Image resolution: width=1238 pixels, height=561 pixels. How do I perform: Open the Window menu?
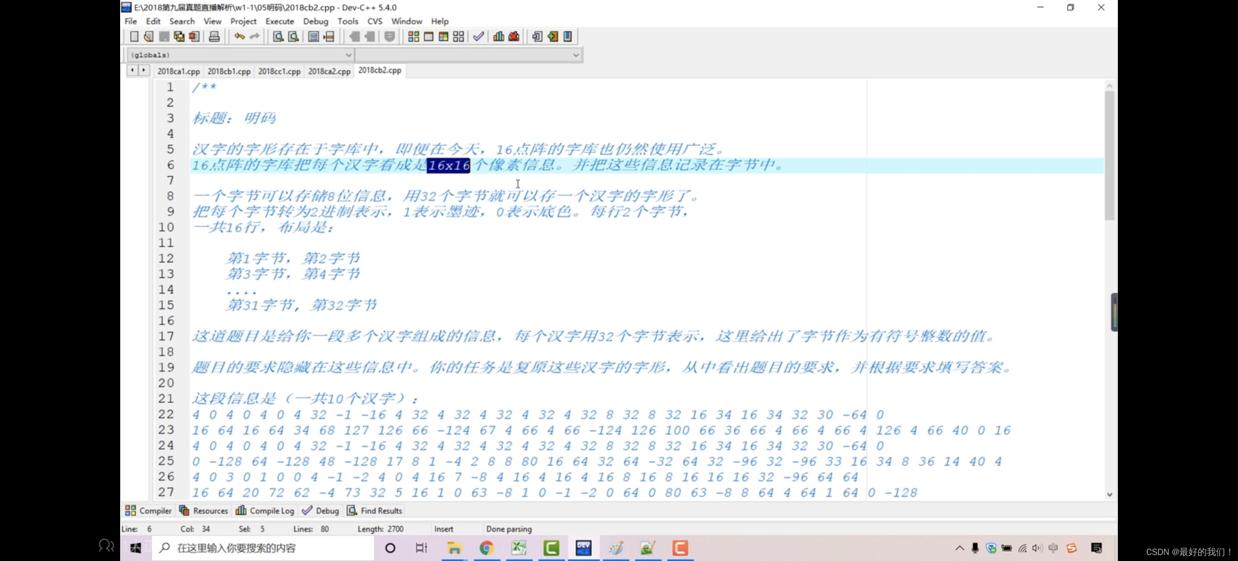407,21
